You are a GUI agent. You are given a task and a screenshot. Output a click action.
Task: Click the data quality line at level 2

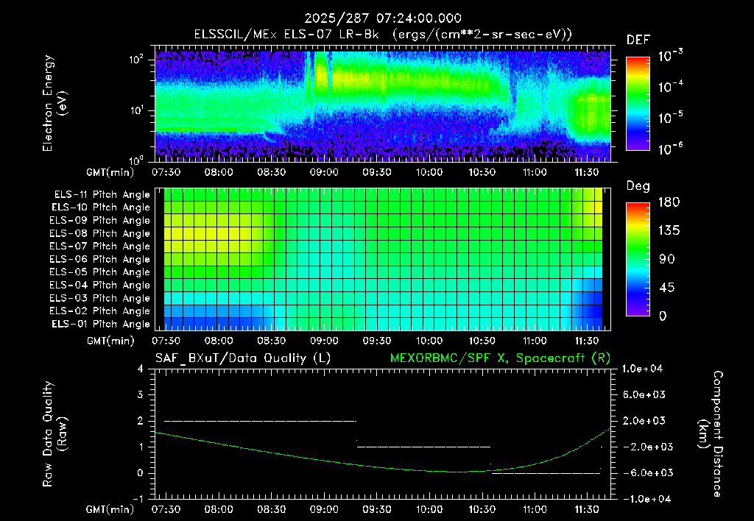click(x=260, y=421)
